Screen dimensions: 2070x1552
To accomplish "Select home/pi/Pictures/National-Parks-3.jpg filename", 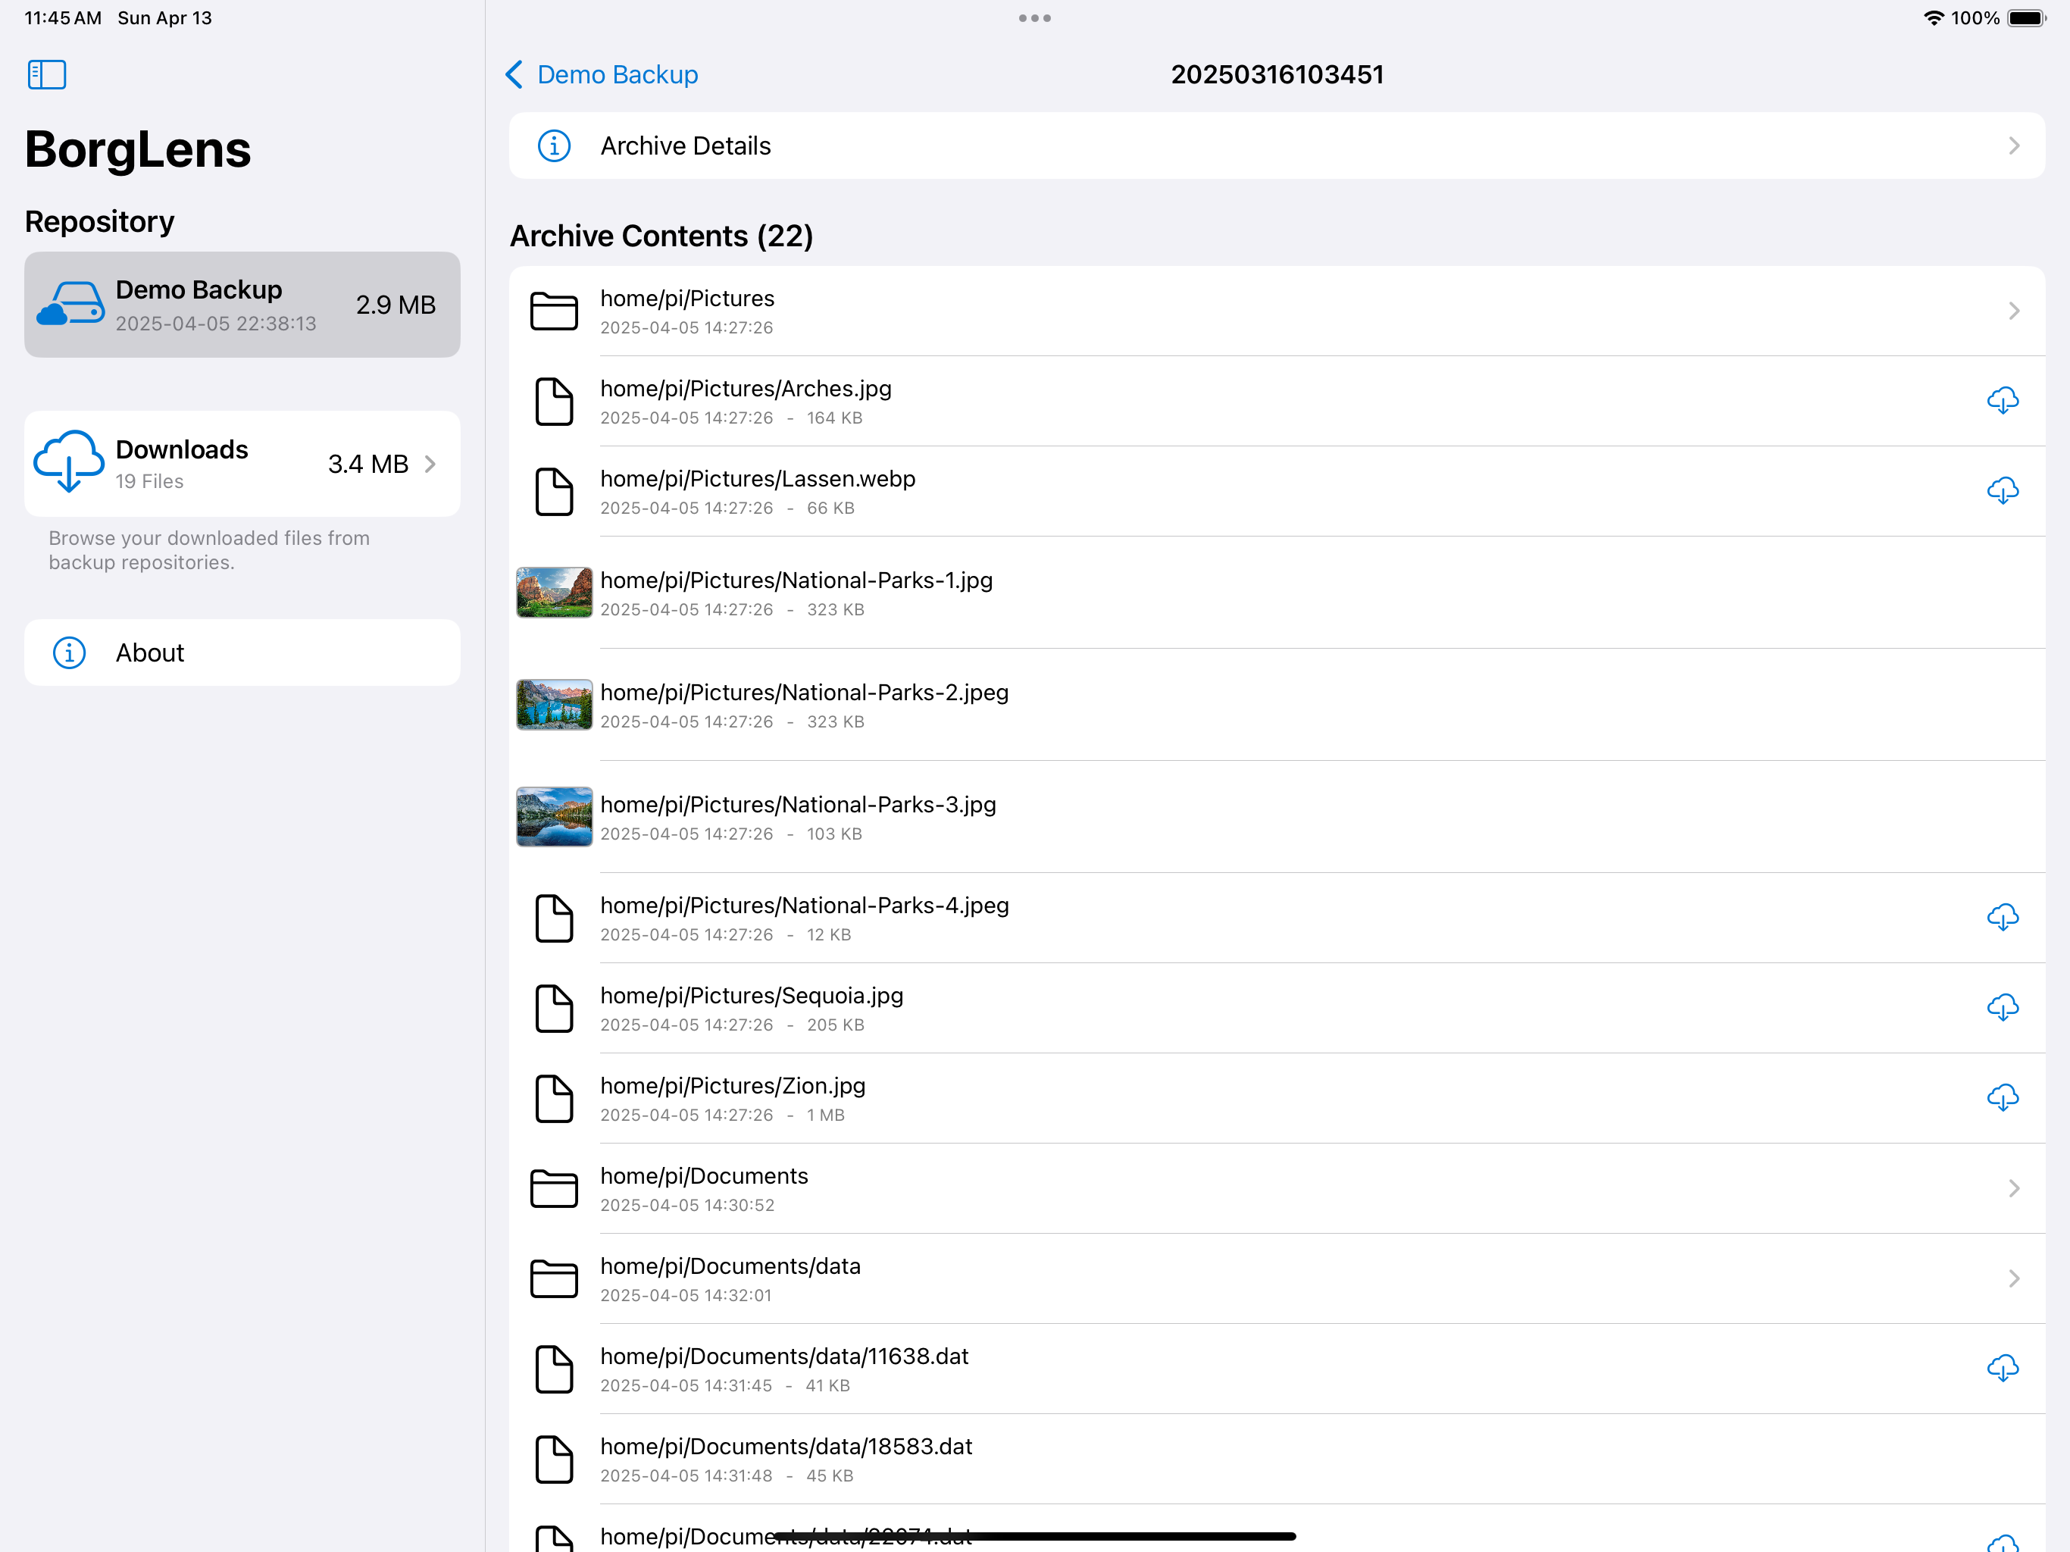I will (x=799, y=805).
